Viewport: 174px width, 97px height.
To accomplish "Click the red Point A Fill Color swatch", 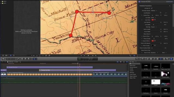I will (153, 41).
